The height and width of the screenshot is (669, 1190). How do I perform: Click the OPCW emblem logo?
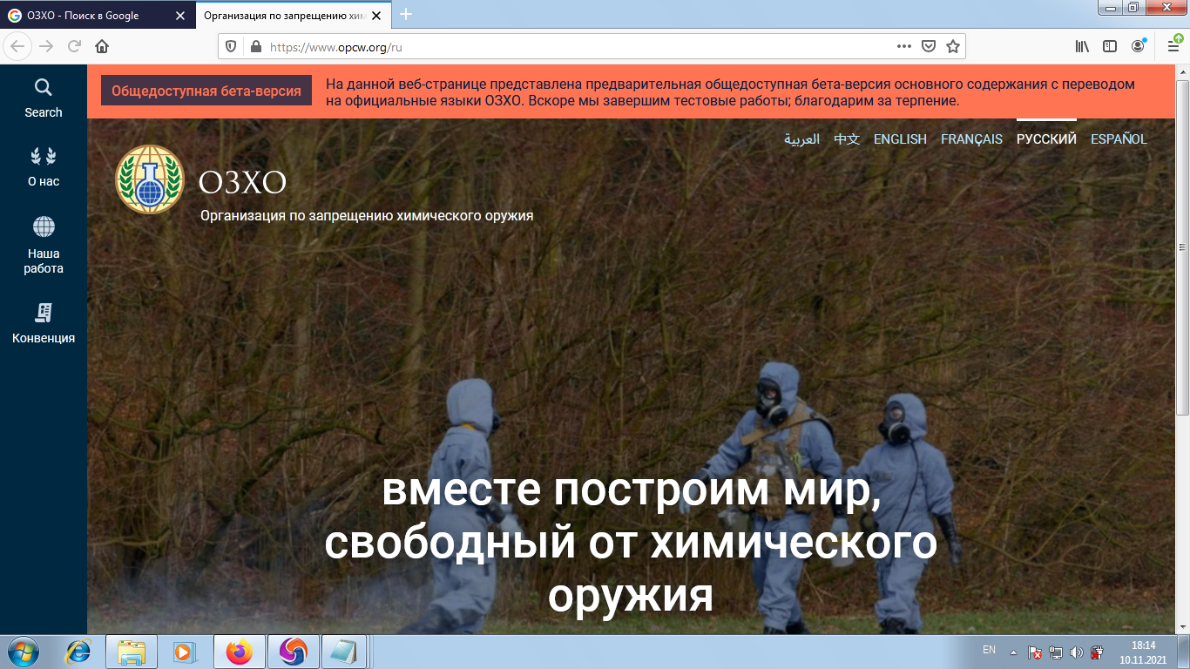coord(150,179)
